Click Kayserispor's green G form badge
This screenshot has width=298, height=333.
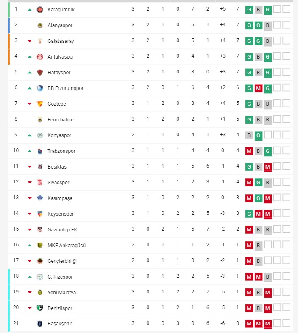tap(249, 214)
